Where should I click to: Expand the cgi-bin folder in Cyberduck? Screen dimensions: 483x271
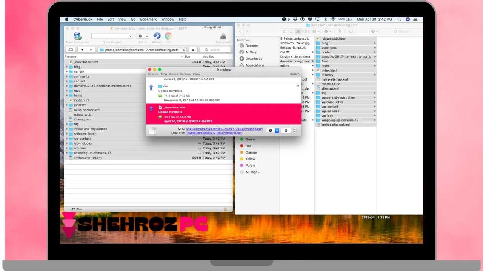pyautogui.click(x=67, y=72)
